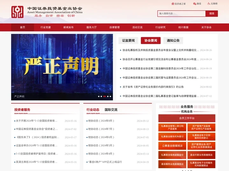Click the red 搜索 button
Screen dimensions: 229x171
pos(212,14)
